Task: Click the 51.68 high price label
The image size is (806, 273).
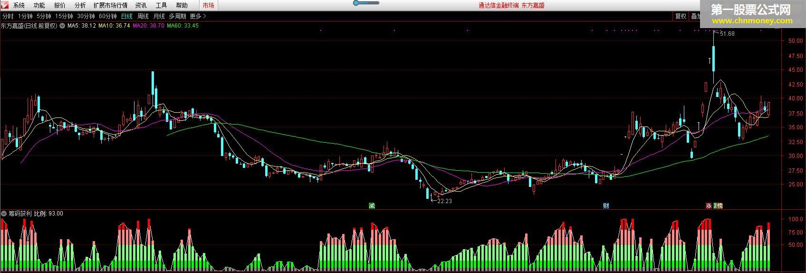Action: pyautogui.click(x=727, y=34)
